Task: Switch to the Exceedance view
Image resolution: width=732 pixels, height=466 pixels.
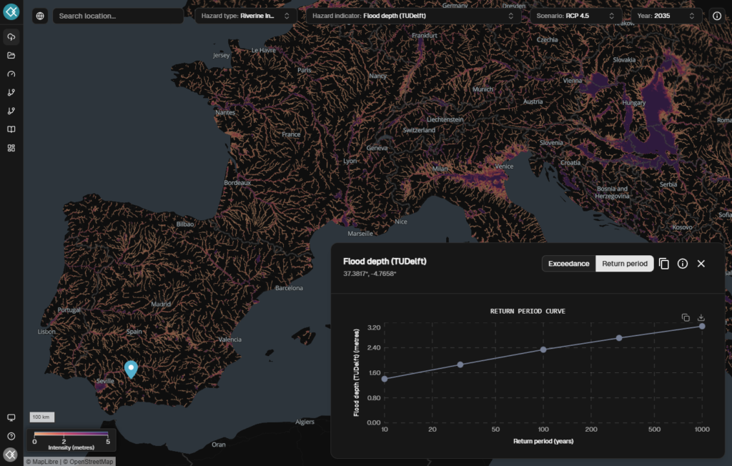Action: 569,263
